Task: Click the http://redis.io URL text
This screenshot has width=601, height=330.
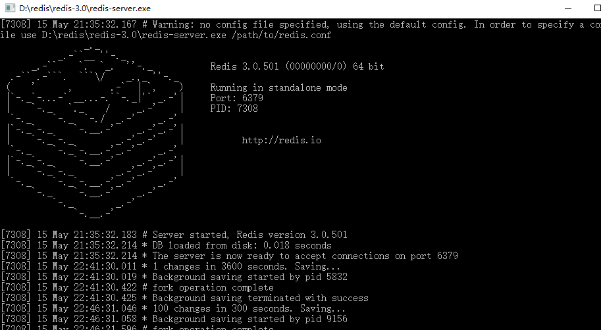Action: coord(281,140)
